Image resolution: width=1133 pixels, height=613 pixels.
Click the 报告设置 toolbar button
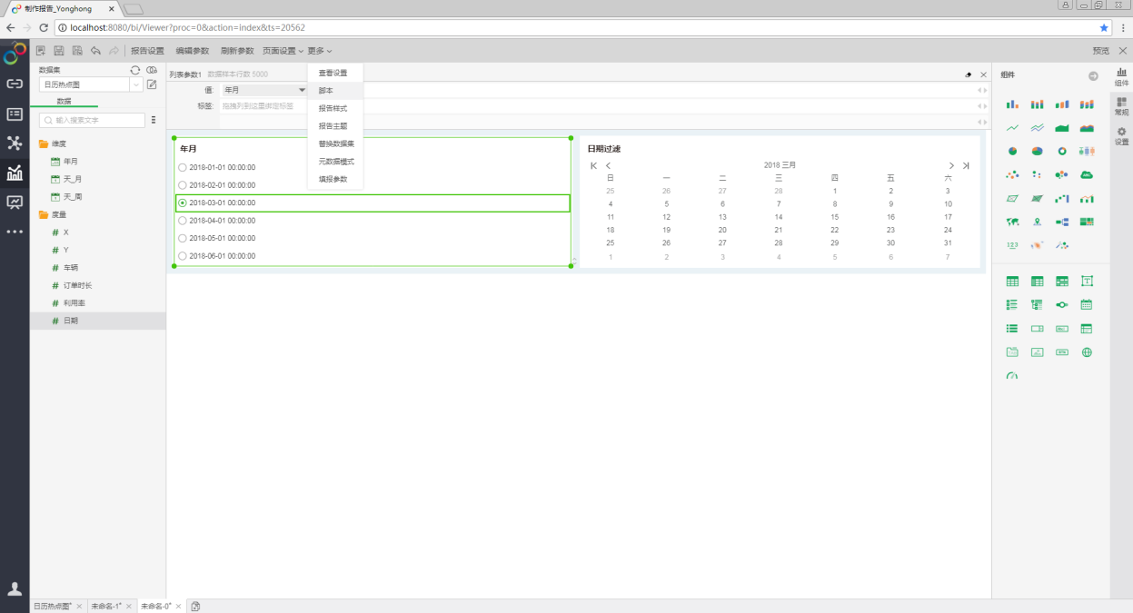(x=147, y=51)
